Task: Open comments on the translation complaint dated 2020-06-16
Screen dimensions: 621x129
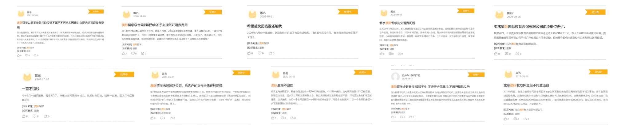Action: tap(162, 118)
